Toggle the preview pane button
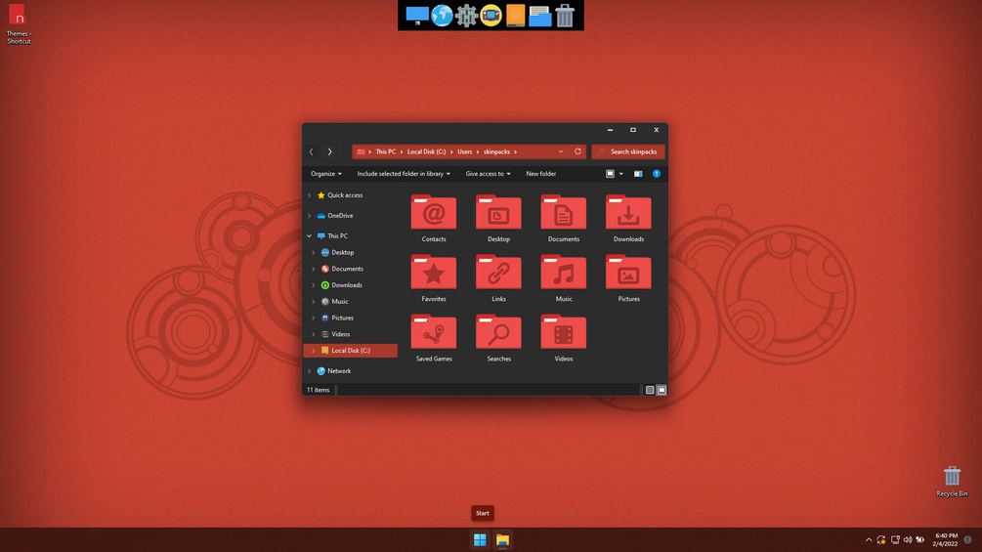This screenshot has width=982, height=552. (638, 174)
